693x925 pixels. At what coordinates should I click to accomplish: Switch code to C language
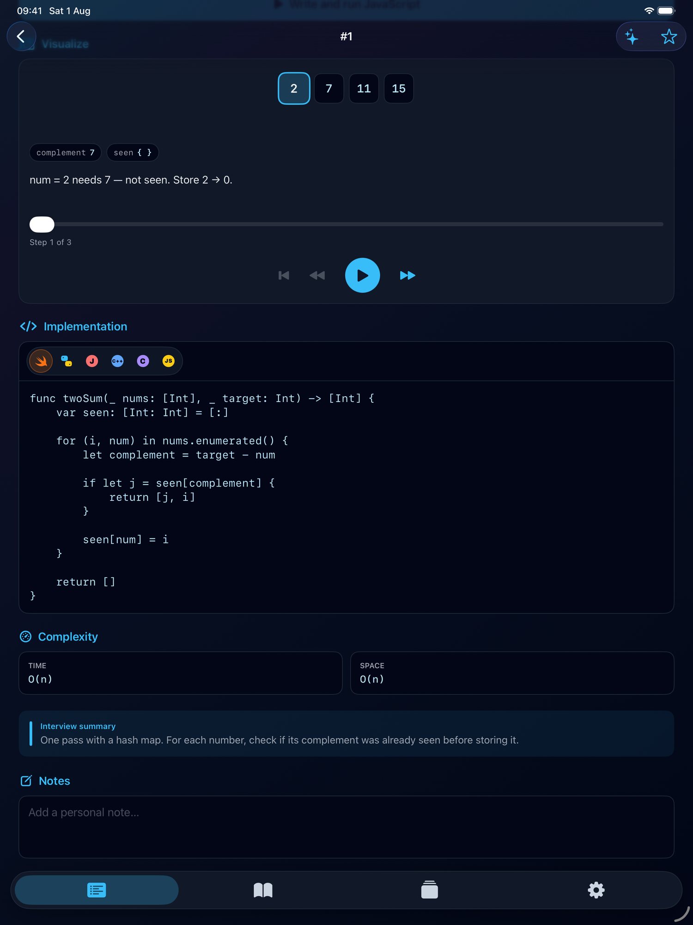click(143, 361)
